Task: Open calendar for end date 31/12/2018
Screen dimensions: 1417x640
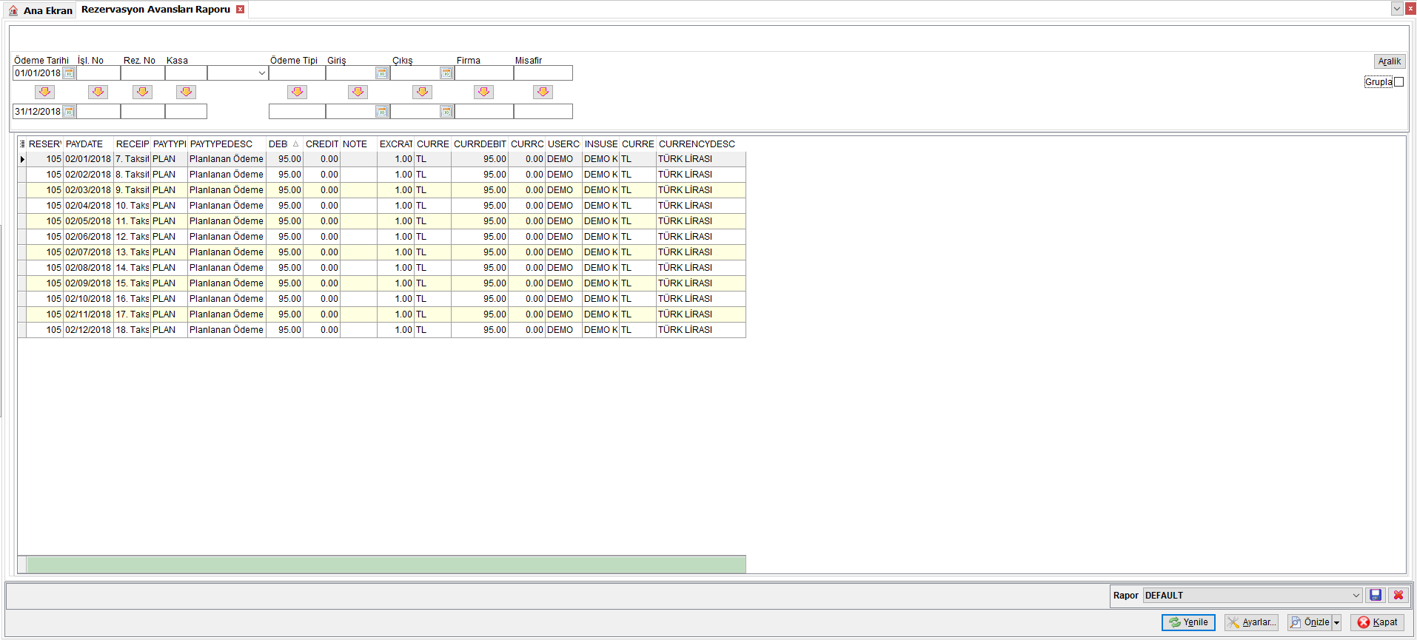Action: (x=69, y=112)
